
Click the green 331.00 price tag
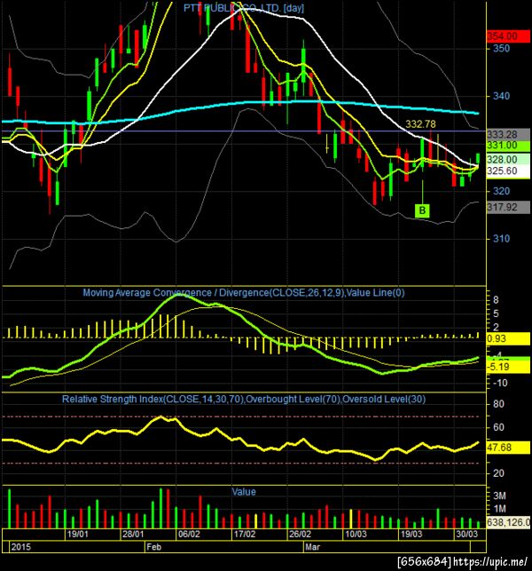coord(508,146)
